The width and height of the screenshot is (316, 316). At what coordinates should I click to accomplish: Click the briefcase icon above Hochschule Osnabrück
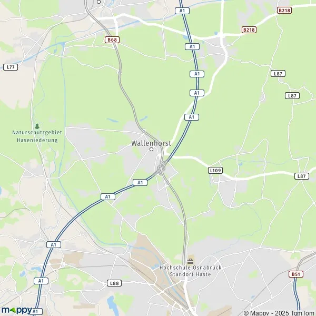[191, 261]
